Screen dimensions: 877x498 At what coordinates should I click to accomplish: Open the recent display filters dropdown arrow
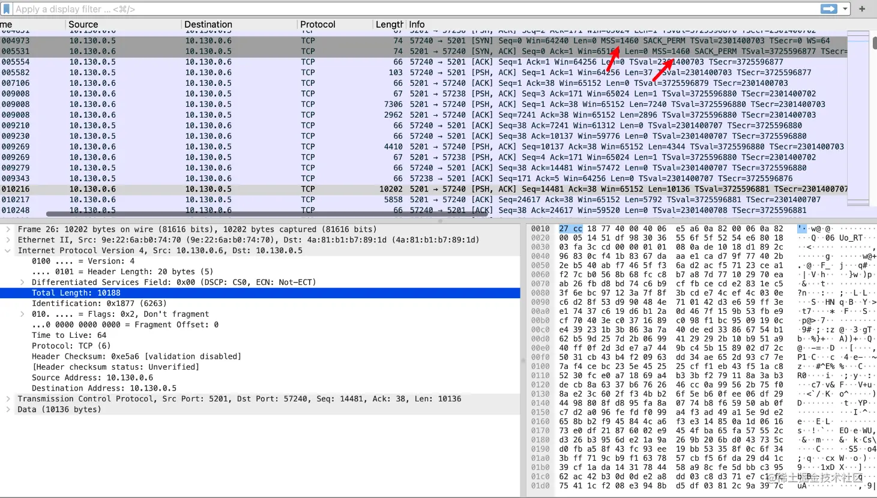click(x=845, y=9)
